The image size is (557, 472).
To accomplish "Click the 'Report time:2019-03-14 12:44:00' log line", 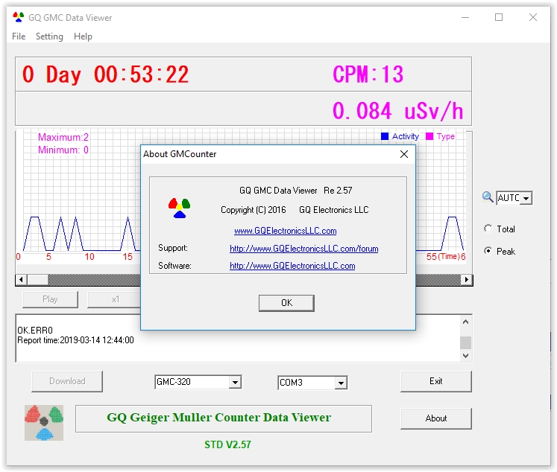I will pos(75,340).
